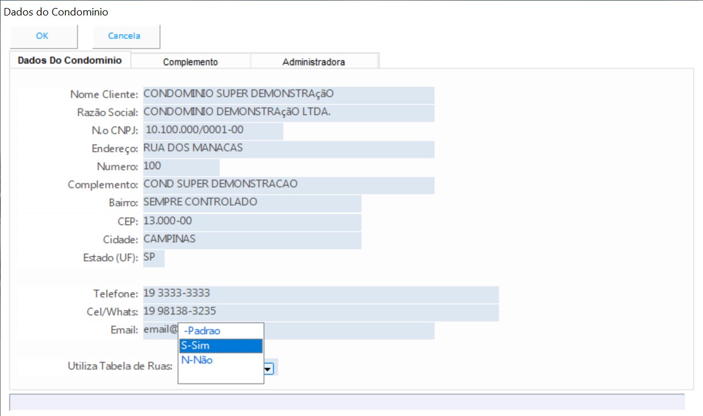Click the CEP input field
The width and height of the screenshot is (703, 416).
point(252,221)
